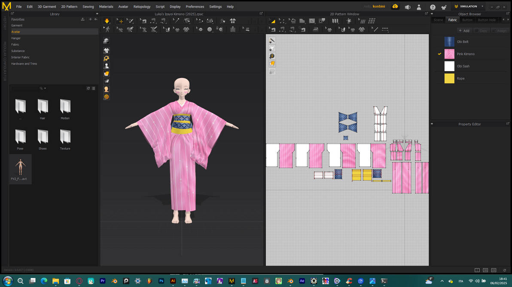512x287 pixels.
Task: Toggle the Pink Kimono fabric checkmark
Action: pyautogui.click(x=439, y=54)
